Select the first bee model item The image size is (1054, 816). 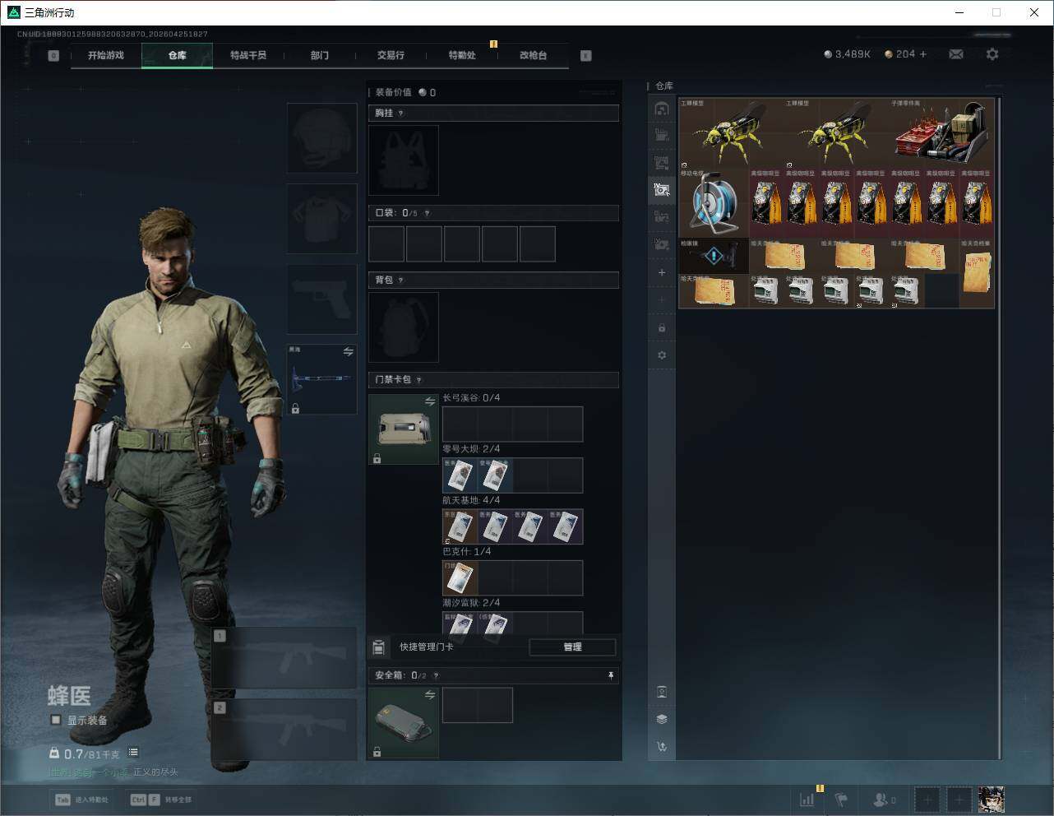[x=731, y=133]
